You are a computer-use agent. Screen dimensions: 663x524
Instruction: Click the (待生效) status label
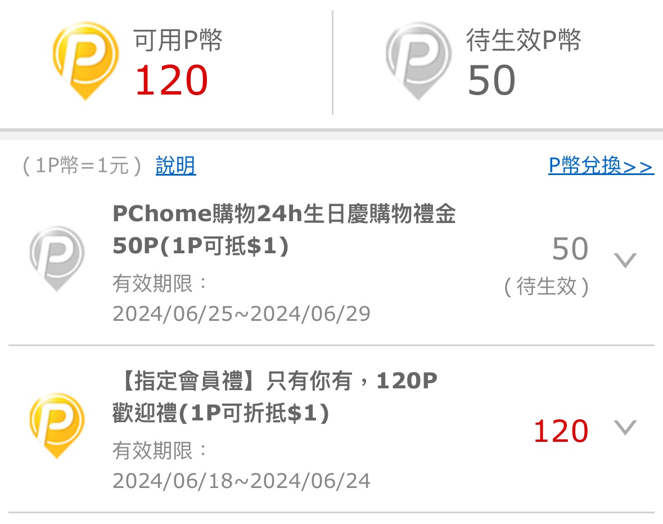pos(546,287)
